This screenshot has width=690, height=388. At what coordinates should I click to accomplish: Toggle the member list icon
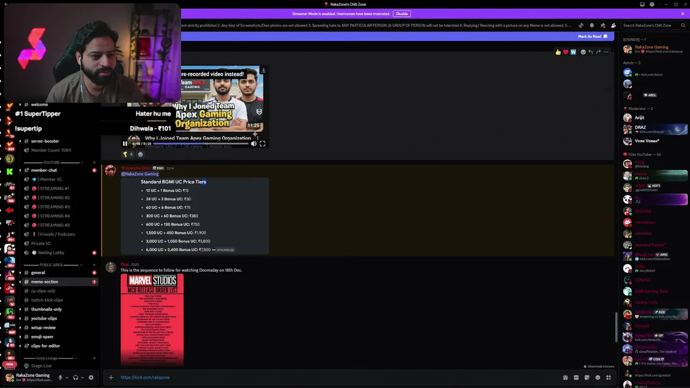coord(613,25)
